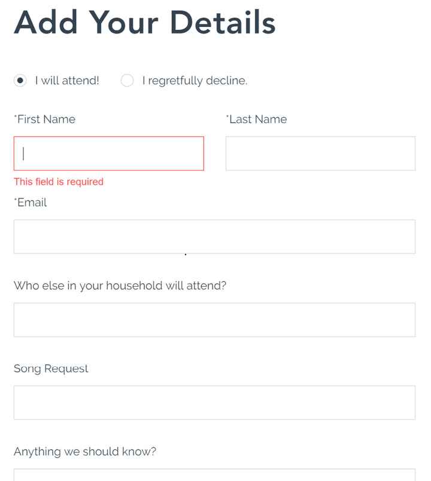Click the Song Request label
Image resolution: width=431 pixels, height=481 pixels.
pos(51,369)
